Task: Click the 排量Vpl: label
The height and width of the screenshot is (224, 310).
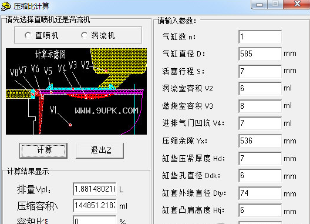Action: pyautogui.click(x=34, y=189)
